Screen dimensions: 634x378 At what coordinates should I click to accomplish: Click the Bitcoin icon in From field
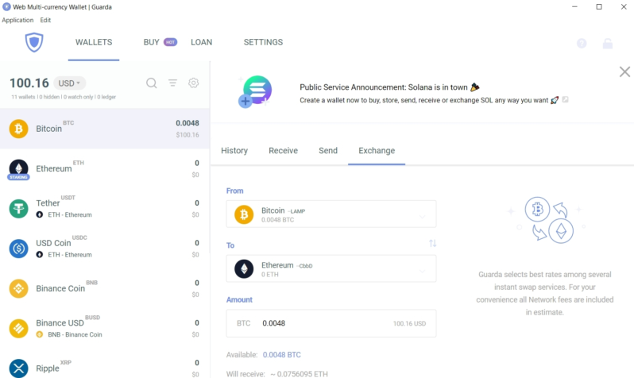[244, 214]
